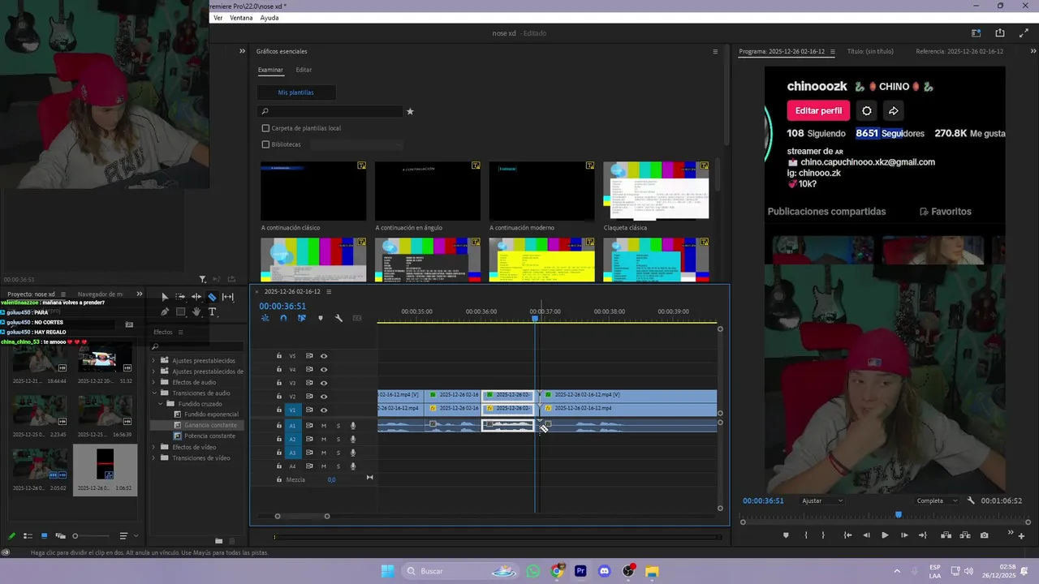Step forward one frame
Viewport: 1039px width, 584px height.
tap(903, 535)
